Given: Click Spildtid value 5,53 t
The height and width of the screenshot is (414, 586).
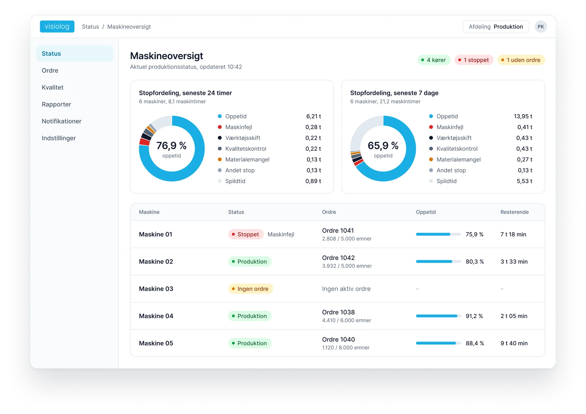Looking at the screenshot, I should pos(524,181).
